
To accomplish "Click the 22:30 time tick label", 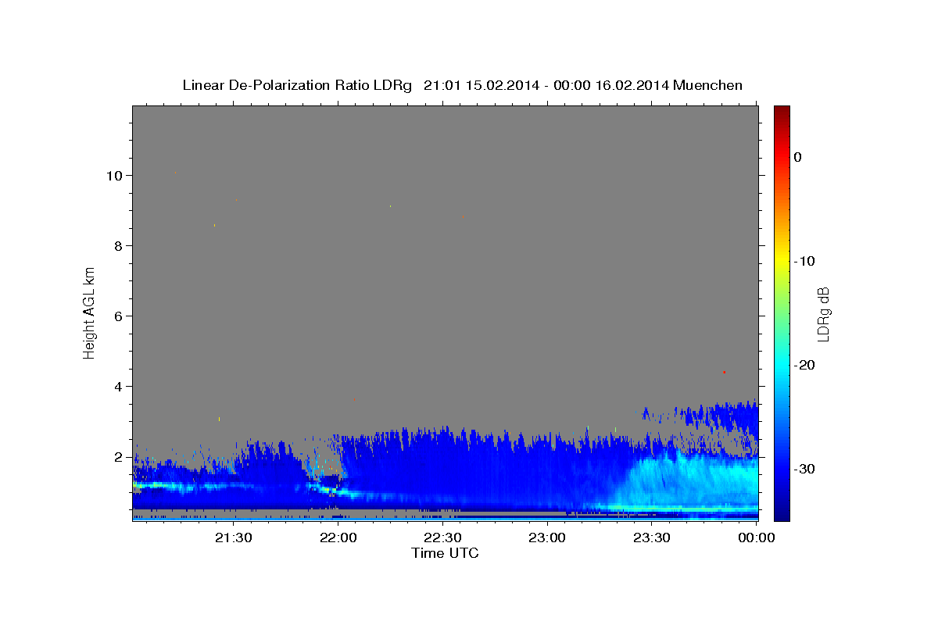I will pos(442,537).
